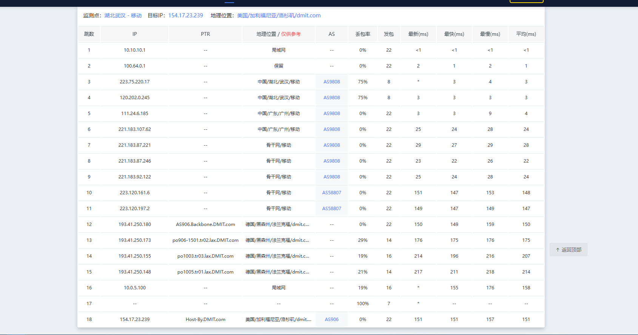Click the up arrow icon in 返回顶部
This screenshot has width=638, height=335.
[x=558, y=250]
